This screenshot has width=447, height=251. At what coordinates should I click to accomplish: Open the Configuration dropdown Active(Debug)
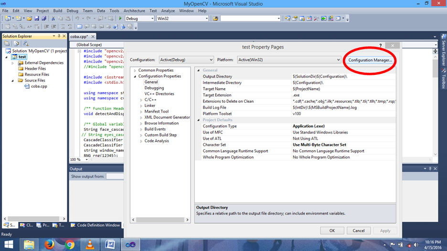click(x=186, y=60)
